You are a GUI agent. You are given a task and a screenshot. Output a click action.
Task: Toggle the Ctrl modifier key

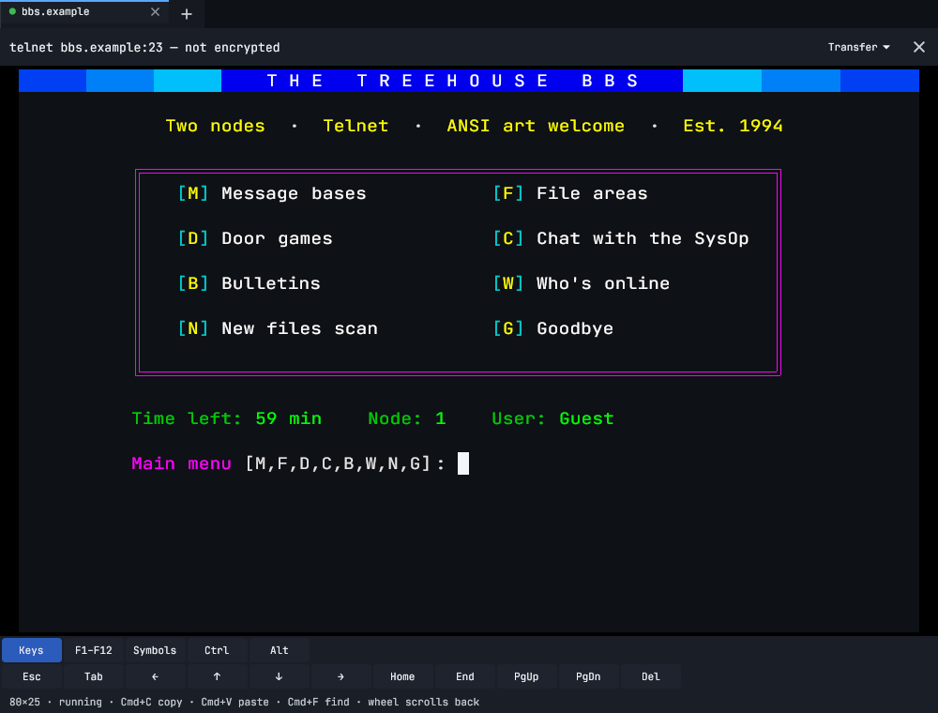[x=217, y=650]
